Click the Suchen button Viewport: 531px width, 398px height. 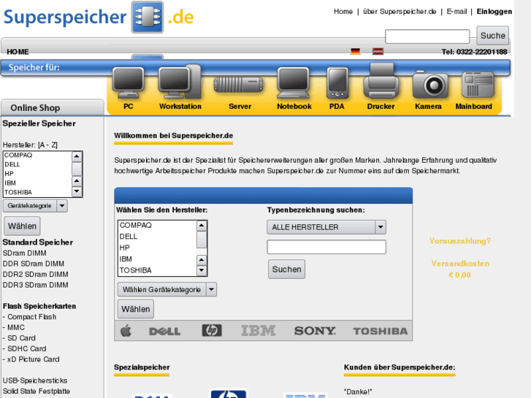point(286,269)
